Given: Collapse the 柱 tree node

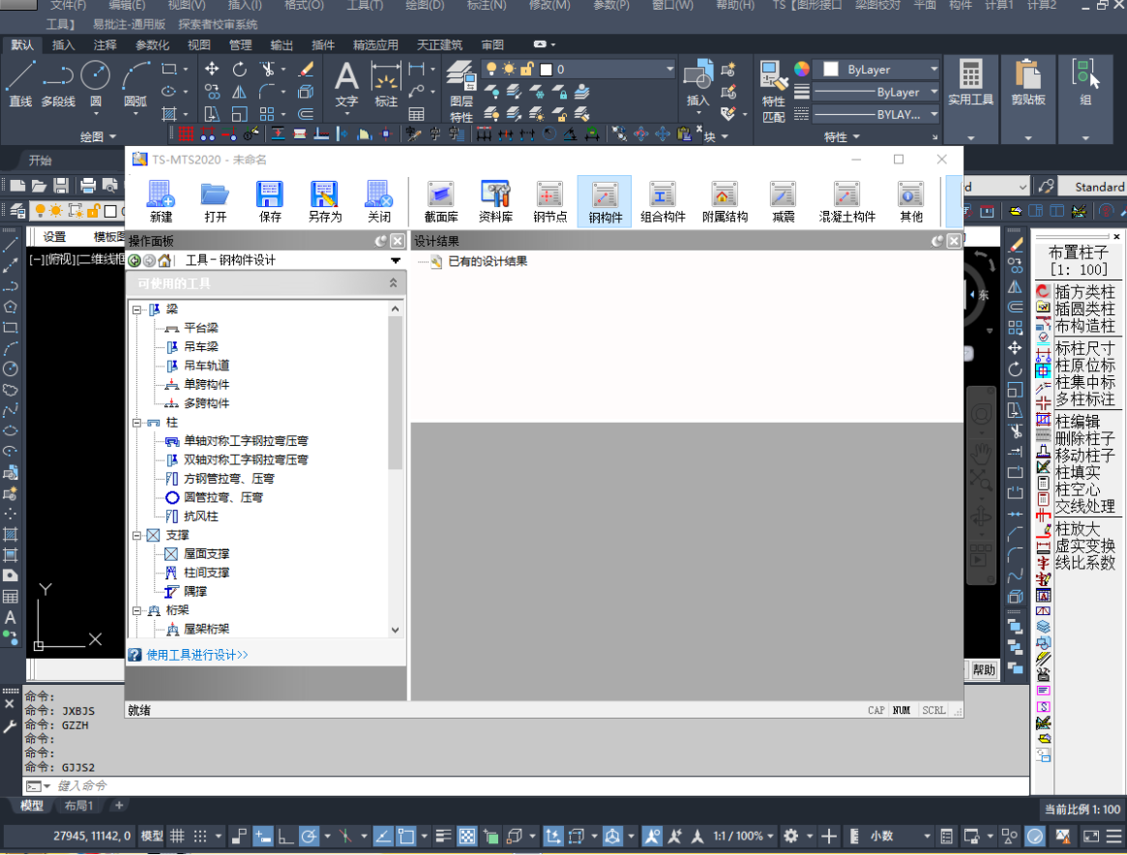Looking at the screenshot, I should (136, 423).
